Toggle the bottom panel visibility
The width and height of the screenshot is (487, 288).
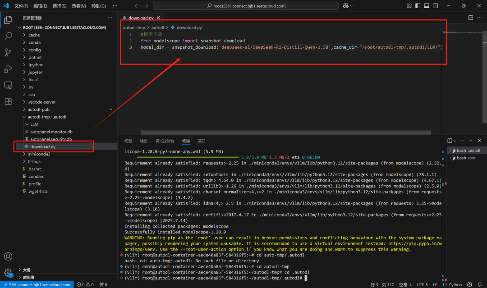click(x=427, y=5)
